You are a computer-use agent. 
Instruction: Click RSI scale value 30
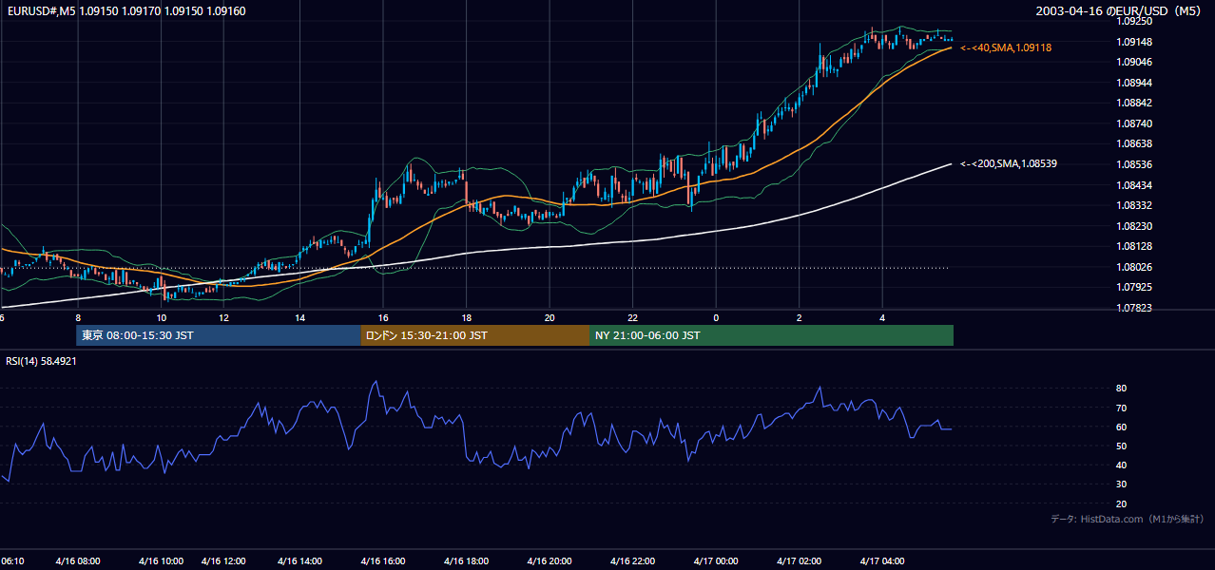click(x=1122, y=484)
